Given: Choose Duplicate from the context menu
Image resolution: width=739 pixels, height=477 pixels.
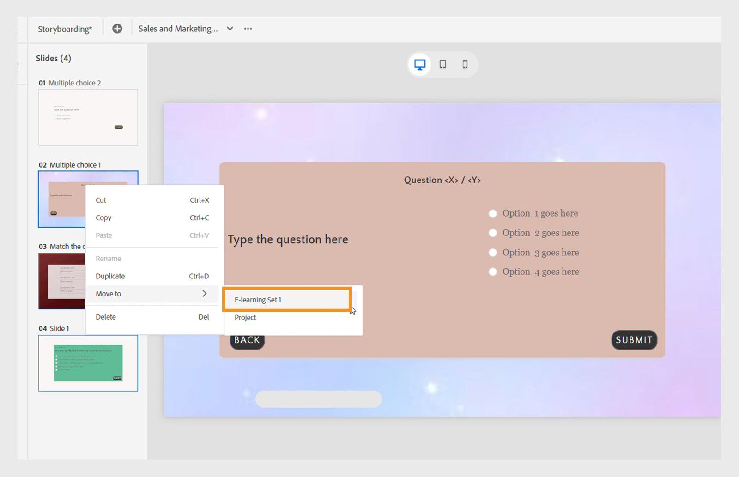Looking at the screenshot, I should coord(110,276).
